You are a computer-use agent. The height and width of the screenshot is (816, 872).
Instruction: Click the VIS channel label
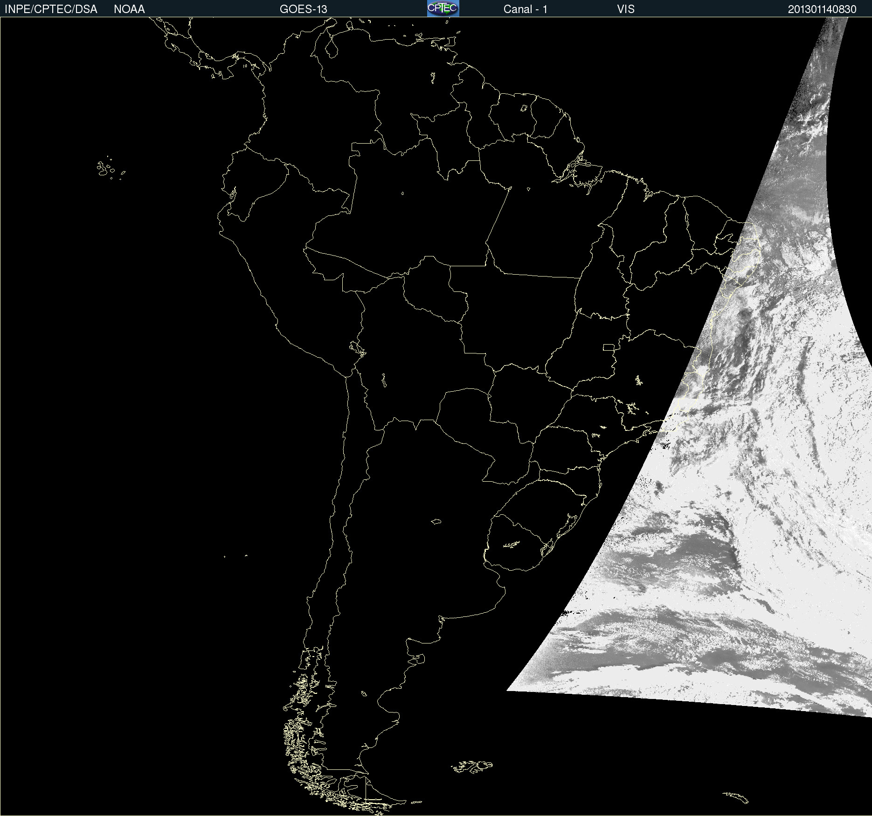[x=626, y=9]
